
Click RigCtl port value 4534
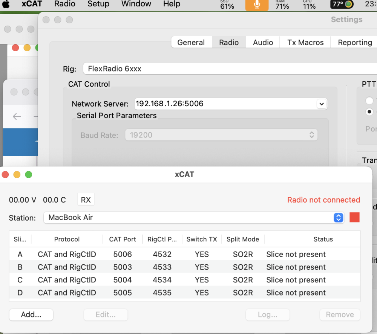click(x=162, y=280)
